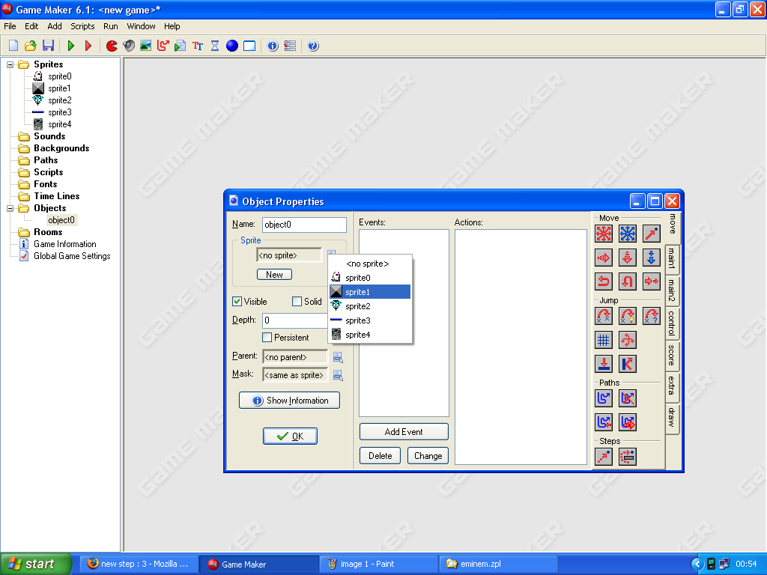Select Set gravity action
Screen dimensions: 767x575
click(x=652, y=258)
